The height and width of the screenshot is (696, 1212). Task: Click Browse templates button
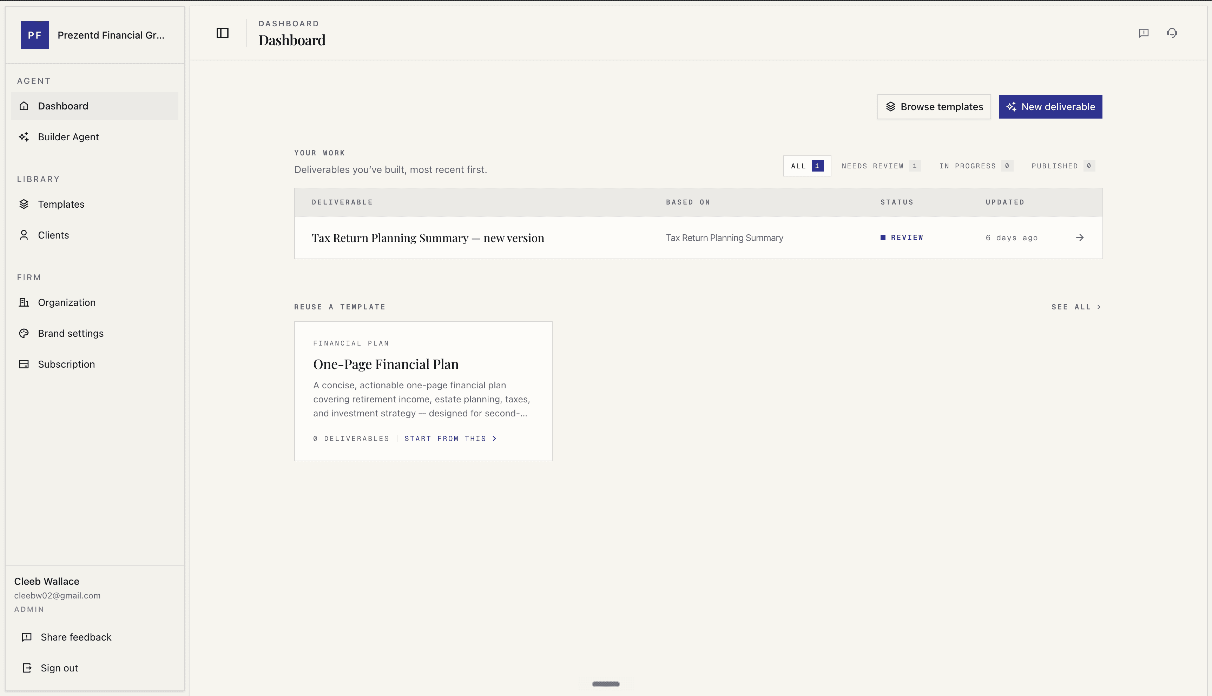(934, 107)
